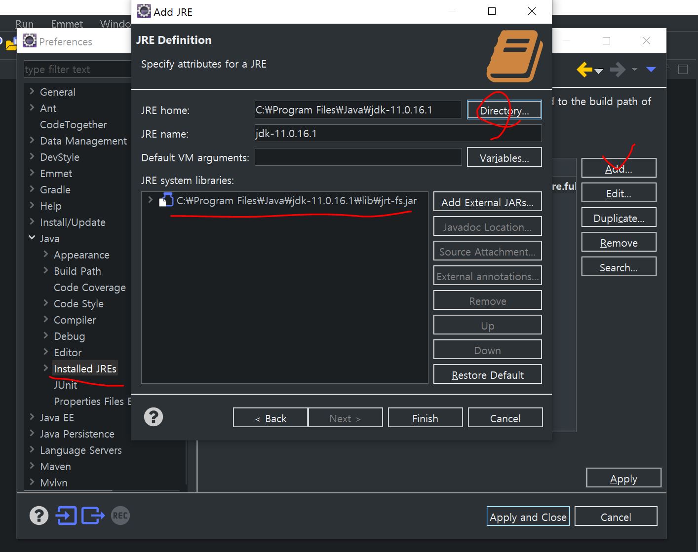This screenshot has height=552, width=698.
Task: Select Appearance under Java
Action: [81, 255]
